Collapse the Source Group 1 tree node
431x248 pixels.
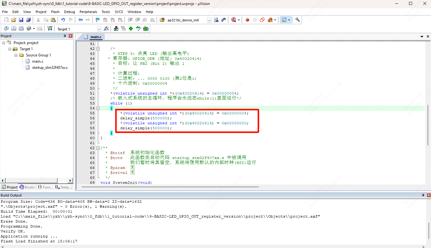click(16, 55)
